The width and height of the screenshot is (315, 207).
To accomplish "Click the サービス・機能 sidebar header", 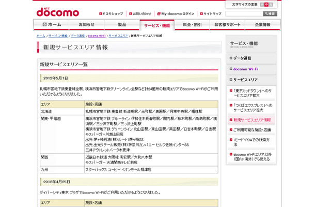I will click(x=244, y=43).
